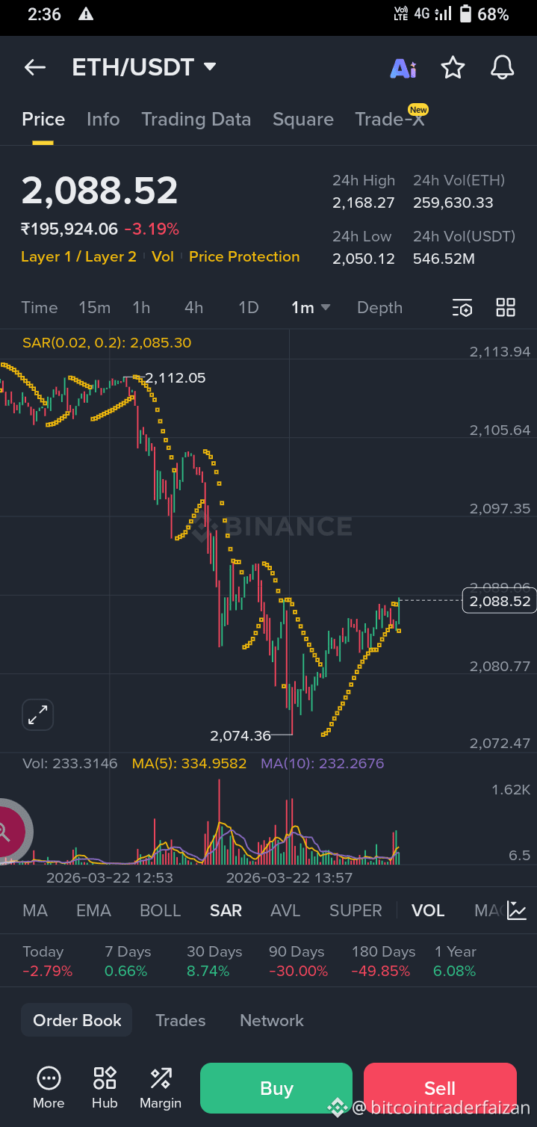Toggle the EMA indicator
Viewport: 537px width, 1127px height.
93,910
